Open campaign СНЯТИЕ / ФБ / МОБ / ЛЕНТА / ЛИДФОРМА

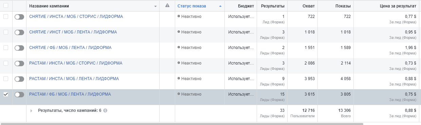click(x=70, y=48)
